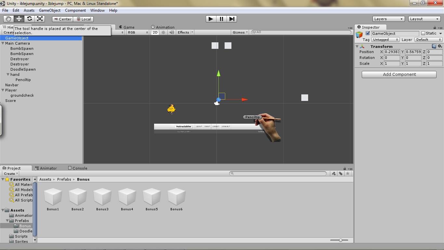Image resolution: width=444 pixels, height=250 pixels.
Task: Start Play mode with the Play button
Action: (x=211, y=19)
